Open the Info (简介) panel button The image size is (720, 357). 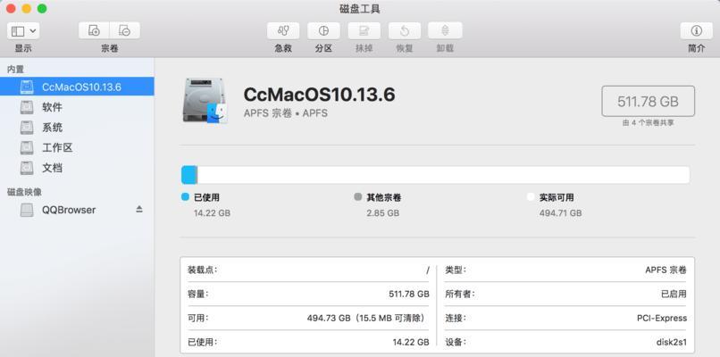click(697, 30)
